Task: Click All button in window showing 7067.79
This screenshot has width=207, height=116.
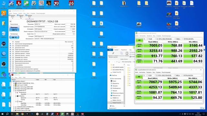Action: click(139, 77)
